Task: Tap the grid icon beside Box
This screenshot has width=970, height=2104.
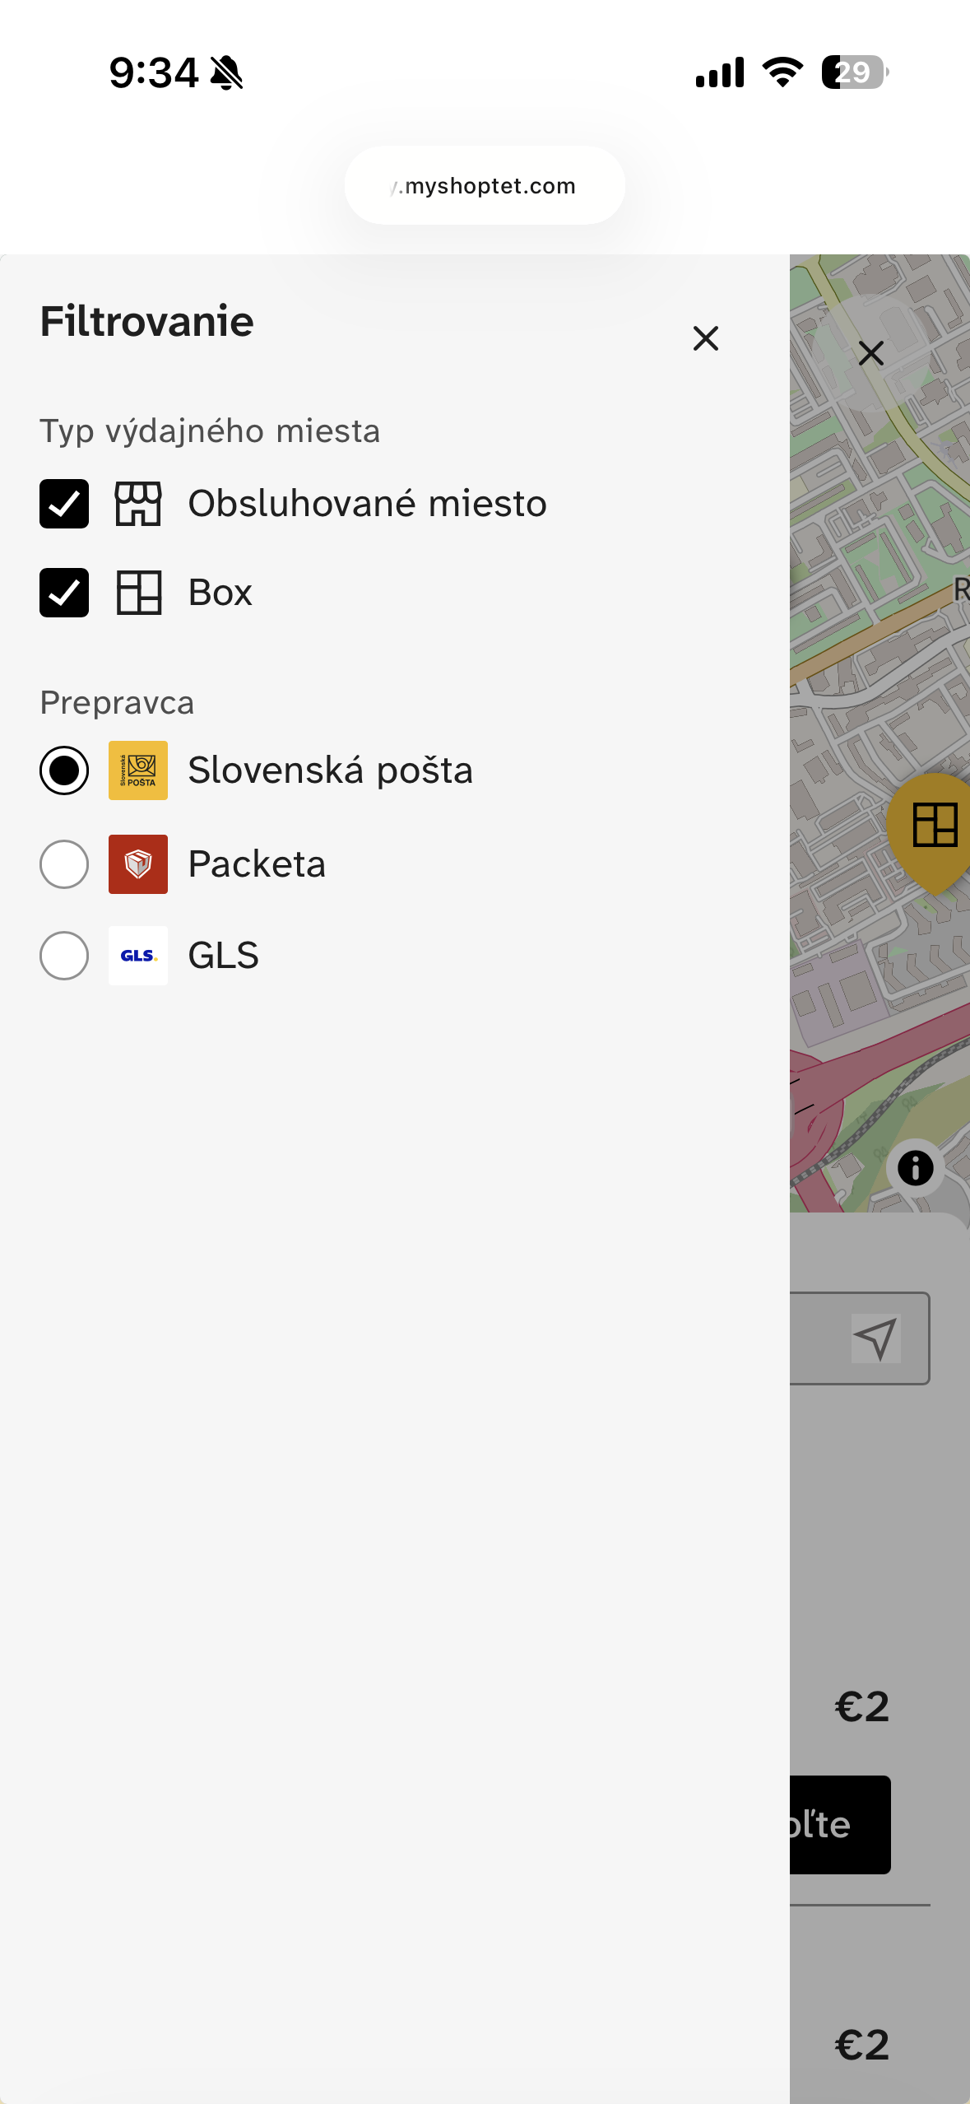Action: (138, 593)
